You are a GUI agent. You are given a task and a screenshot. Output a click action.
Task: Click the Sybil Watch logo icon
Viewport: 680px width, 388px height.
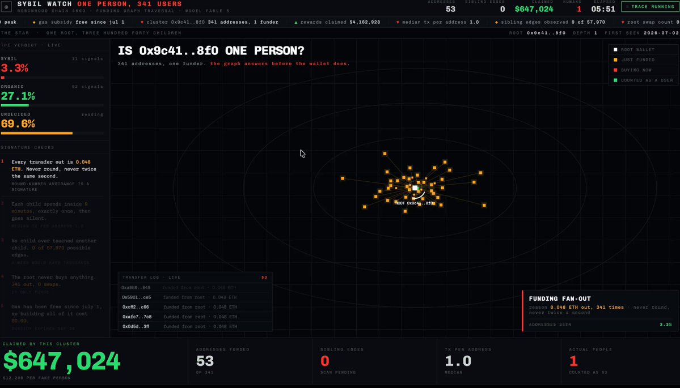6,7
